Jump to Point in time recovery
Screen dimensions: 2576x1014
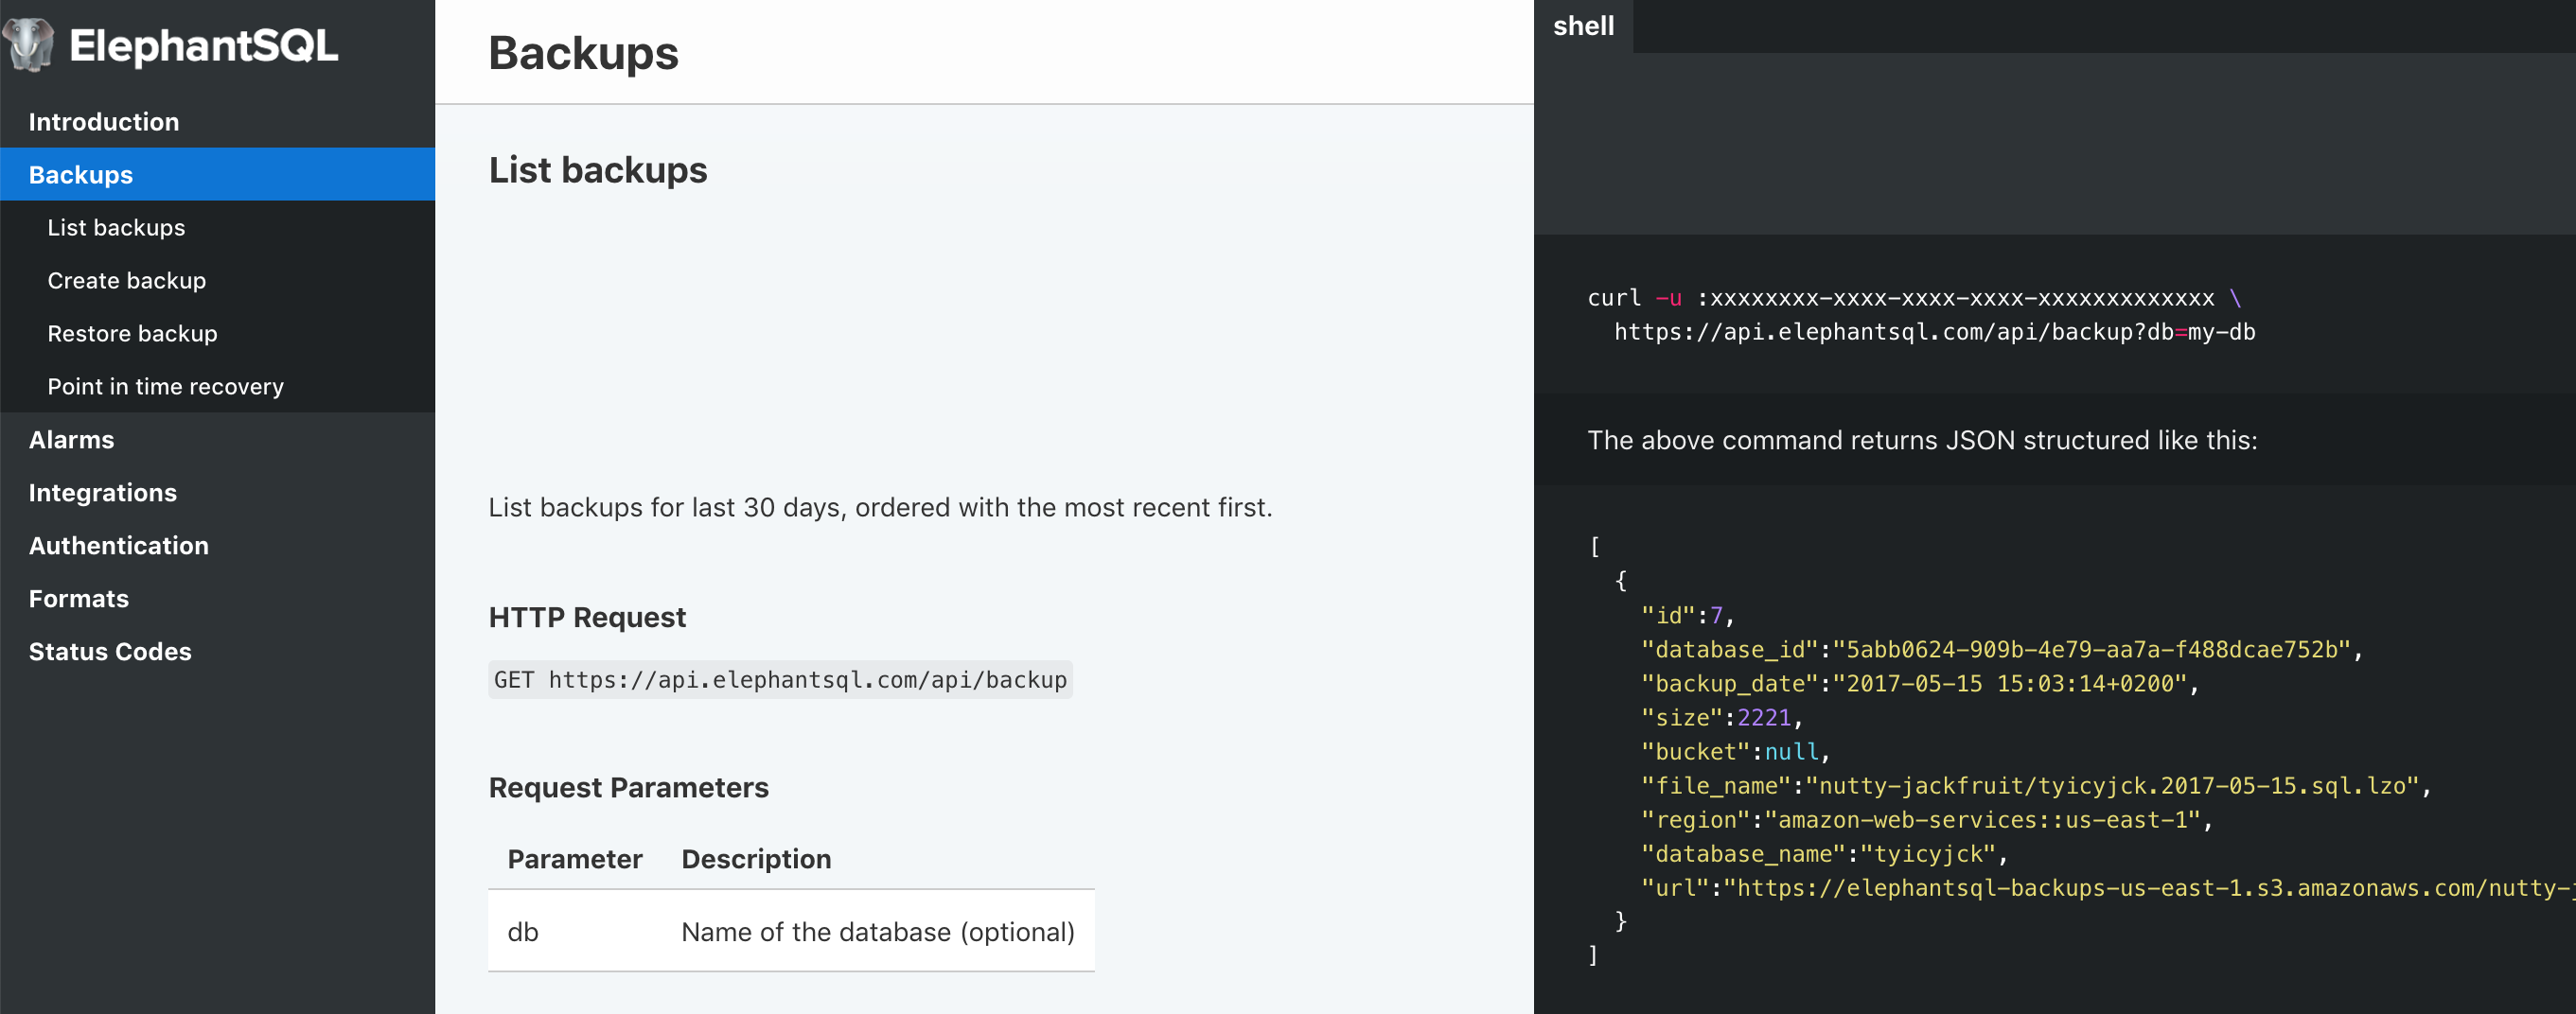(165, 387)
